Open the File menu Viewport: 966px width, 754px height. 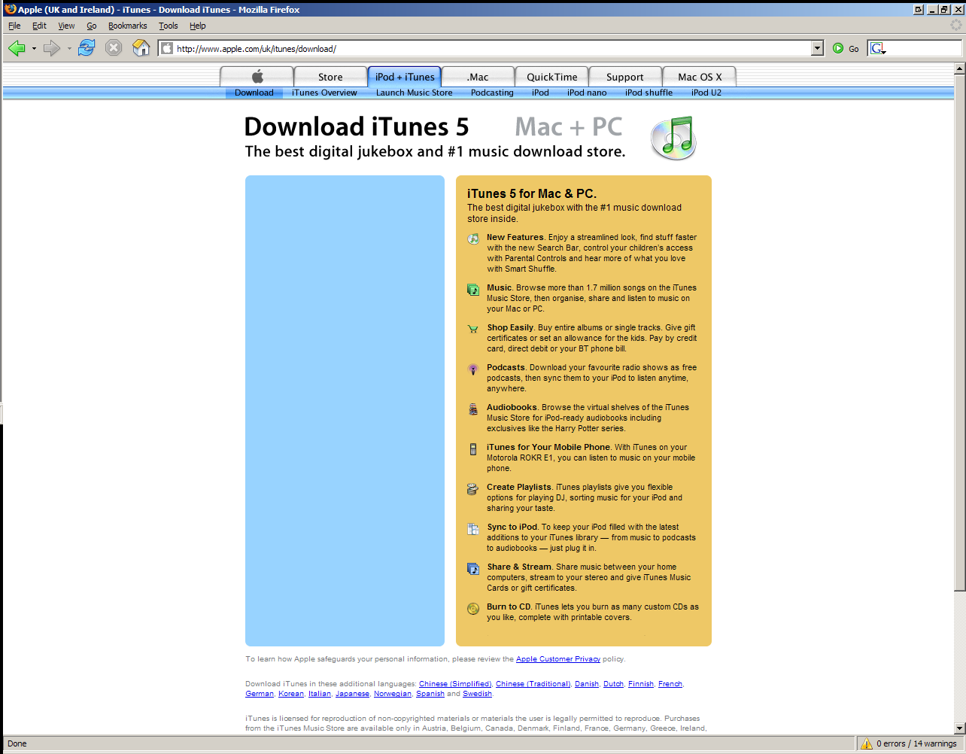pyautogui.click(x=14, y=26)
